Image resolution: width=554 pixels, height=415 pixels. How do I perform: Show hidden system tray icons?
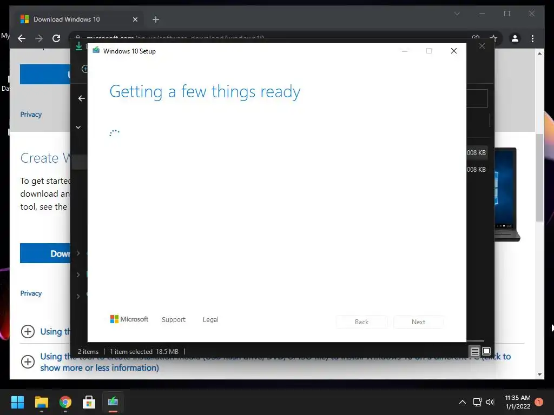coord(463,402)
